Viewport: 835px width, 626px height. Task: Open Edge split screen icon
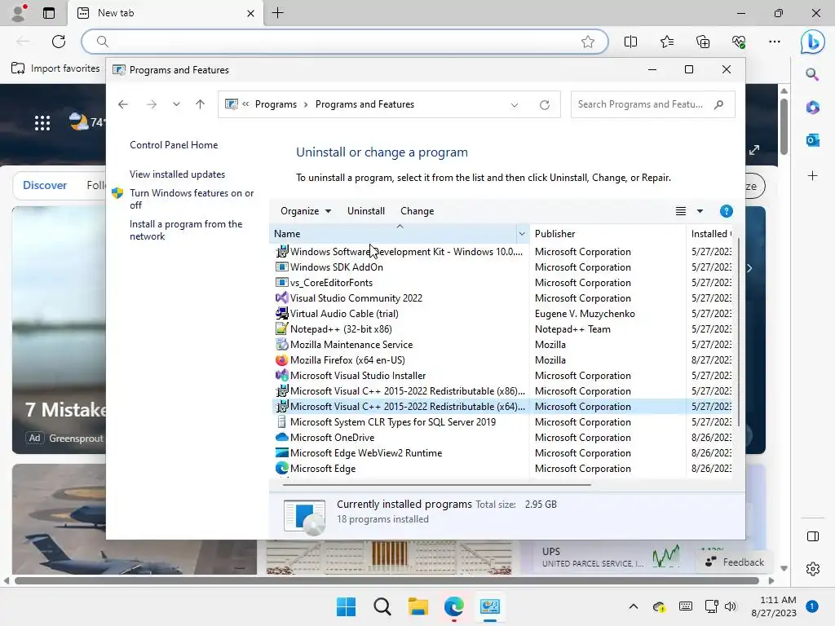pos(630,42)
